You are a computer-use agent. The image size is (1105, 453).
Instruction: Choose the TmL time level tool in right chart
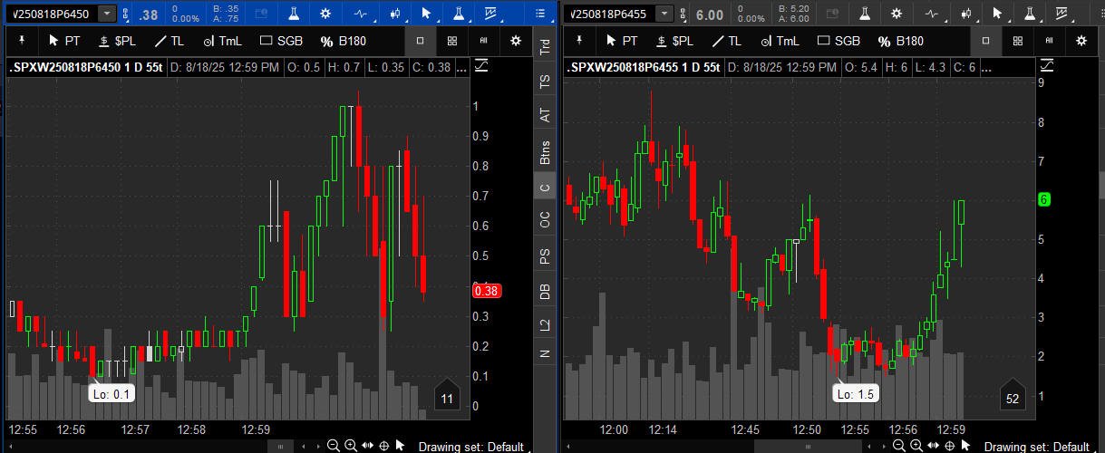[x=779, y=41]
